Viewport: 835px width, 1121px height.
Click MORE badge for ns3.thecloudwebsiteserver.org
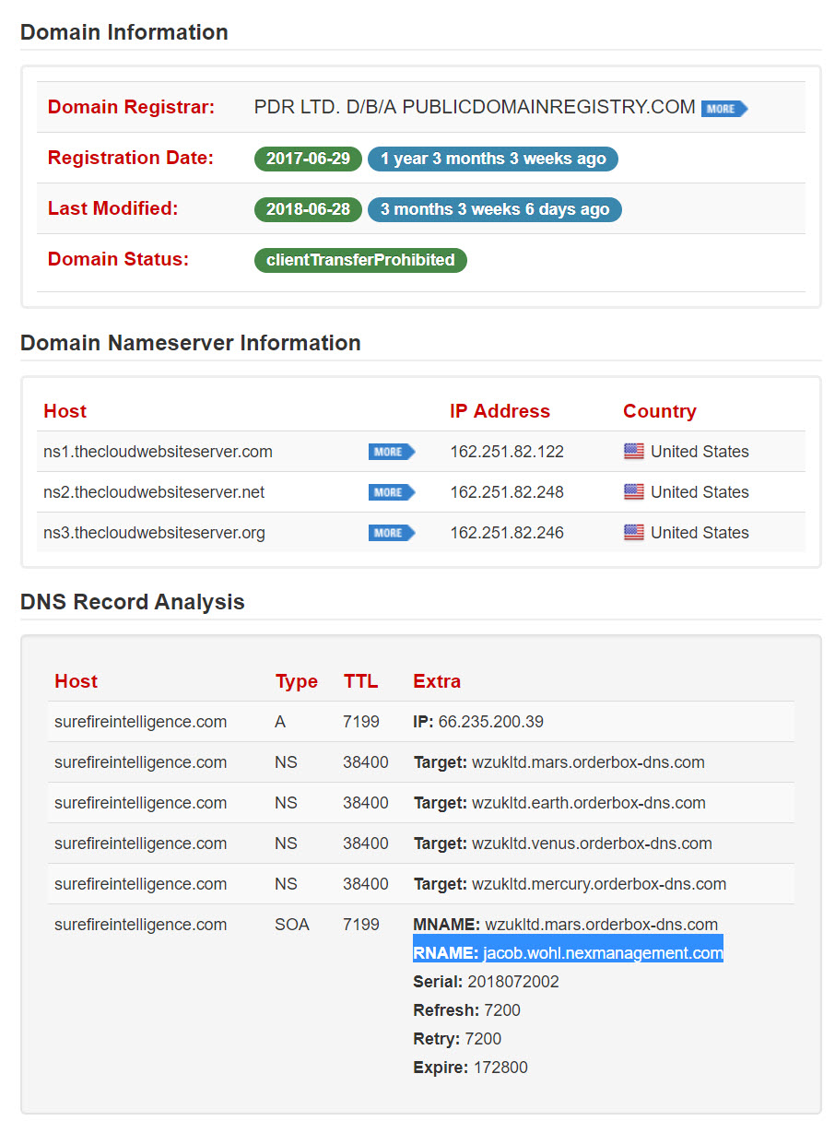coord(392,533)
